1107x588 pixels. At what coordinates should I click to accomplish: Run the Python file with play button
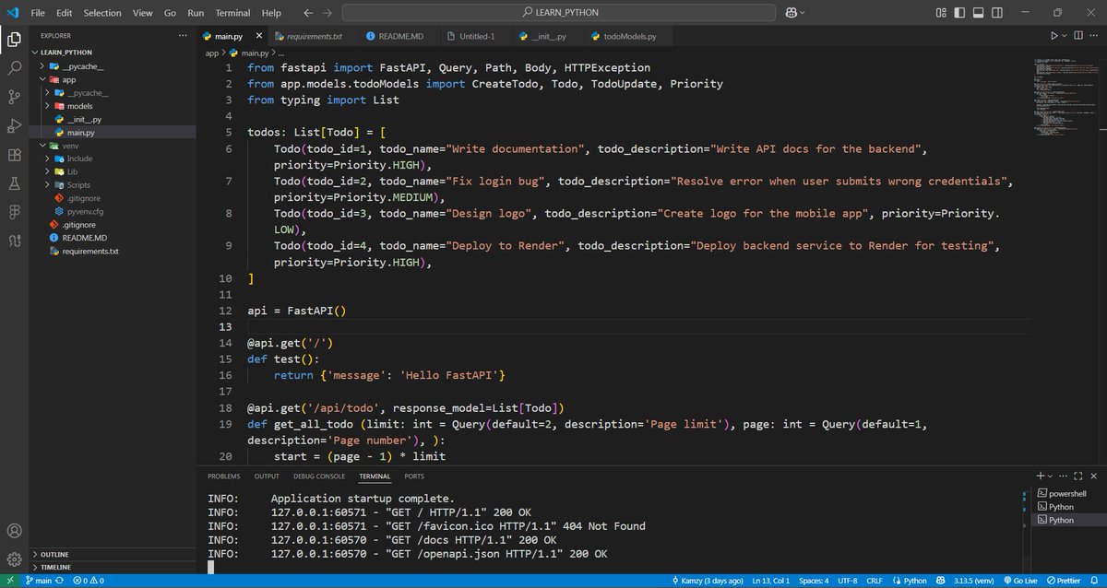click(1053, 36)
